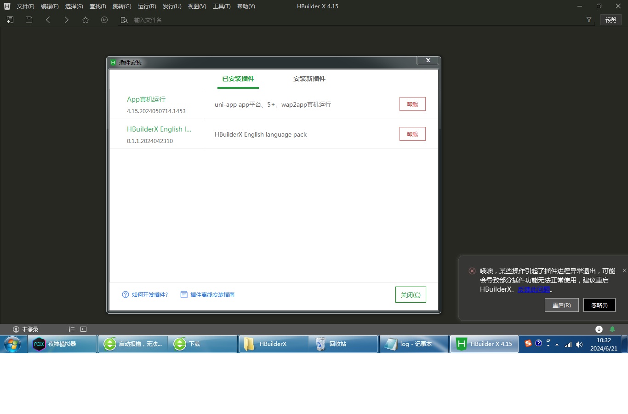
Task: Click the new file toolbar icon
Action: coord(10,20)
